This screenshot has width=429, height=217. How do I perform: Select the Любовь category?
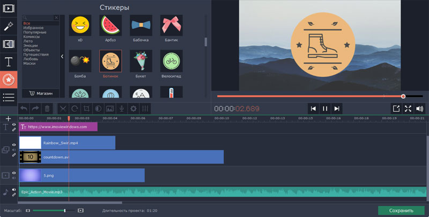click(31, 59)
